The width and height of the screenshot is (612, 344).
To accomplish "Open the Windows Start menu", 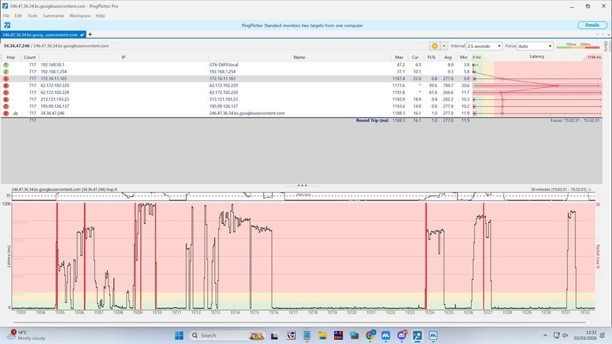I will (179, 335).
